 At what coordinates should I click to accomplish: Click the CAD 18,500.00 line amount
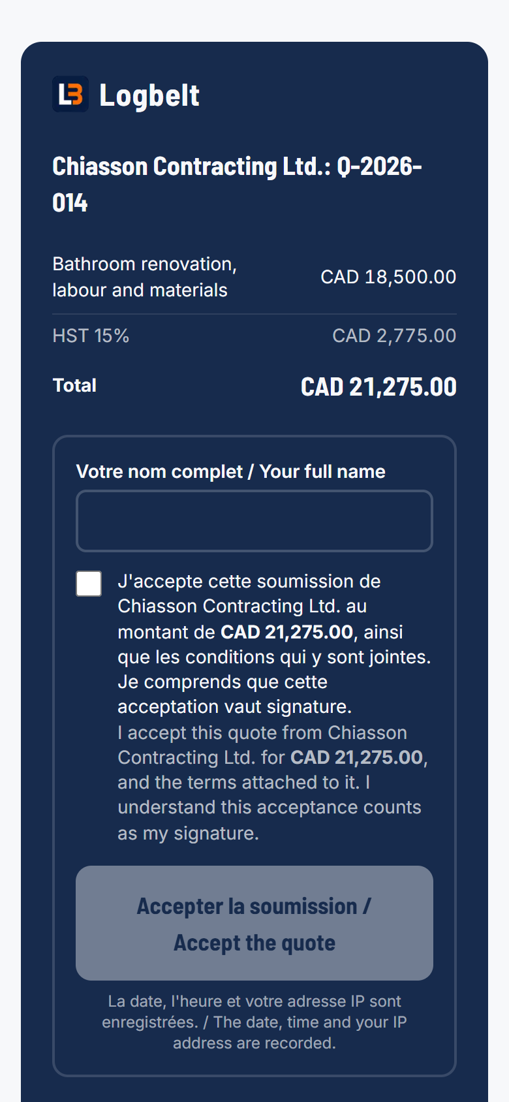click(x=388, y=277)
